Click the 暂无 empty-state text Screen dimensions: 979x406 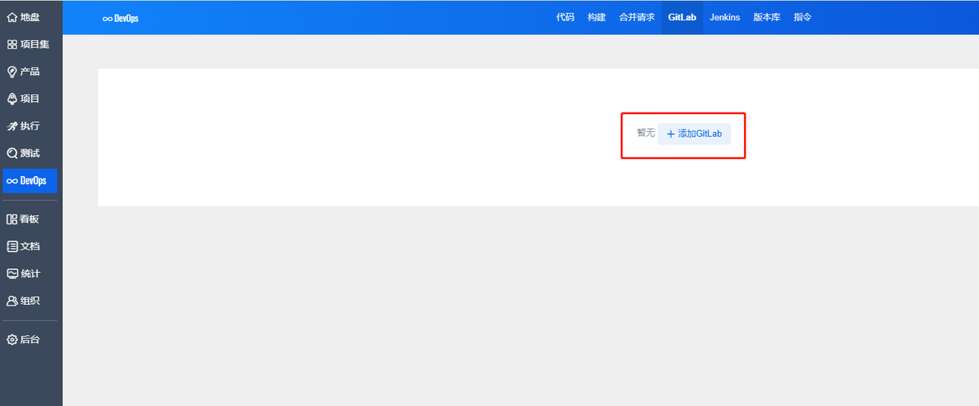tap(645, 133)
